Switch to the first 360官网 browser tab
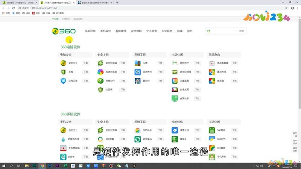This screenshot has height=169, width=301. pyautogui.click(x=19, y=3)
